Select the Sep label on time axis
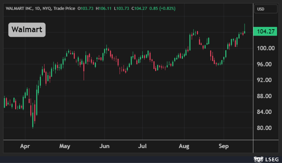The height and width of the screenshot is (163, 282). (224, 146)
